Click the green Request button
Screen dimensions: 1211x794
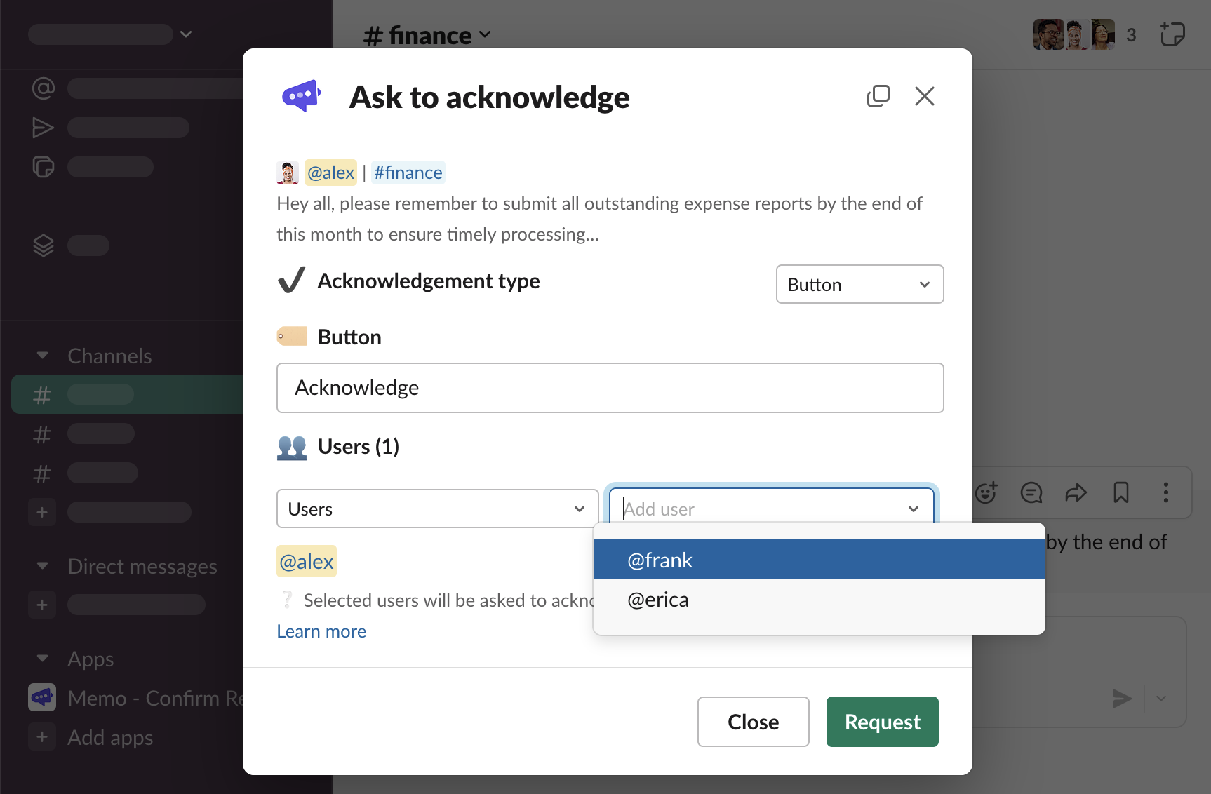click(882, 722)
